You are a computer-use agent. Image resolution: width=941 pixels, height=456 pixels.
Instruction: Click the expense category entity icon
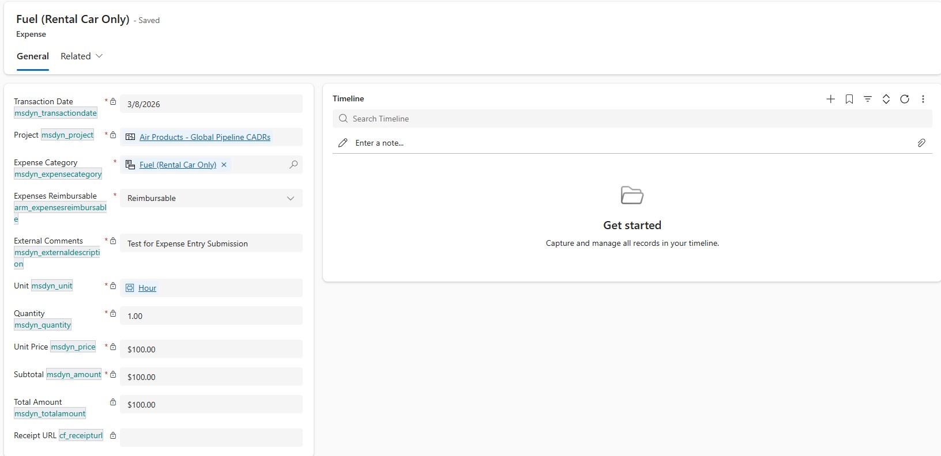coord(130,165)
